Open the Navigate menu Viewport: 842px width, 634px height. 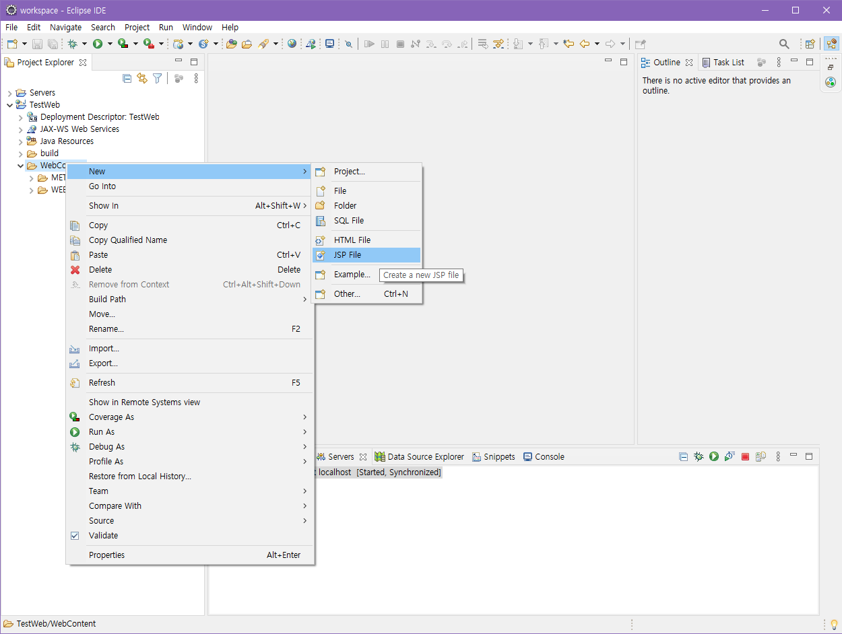pos(65,28)
